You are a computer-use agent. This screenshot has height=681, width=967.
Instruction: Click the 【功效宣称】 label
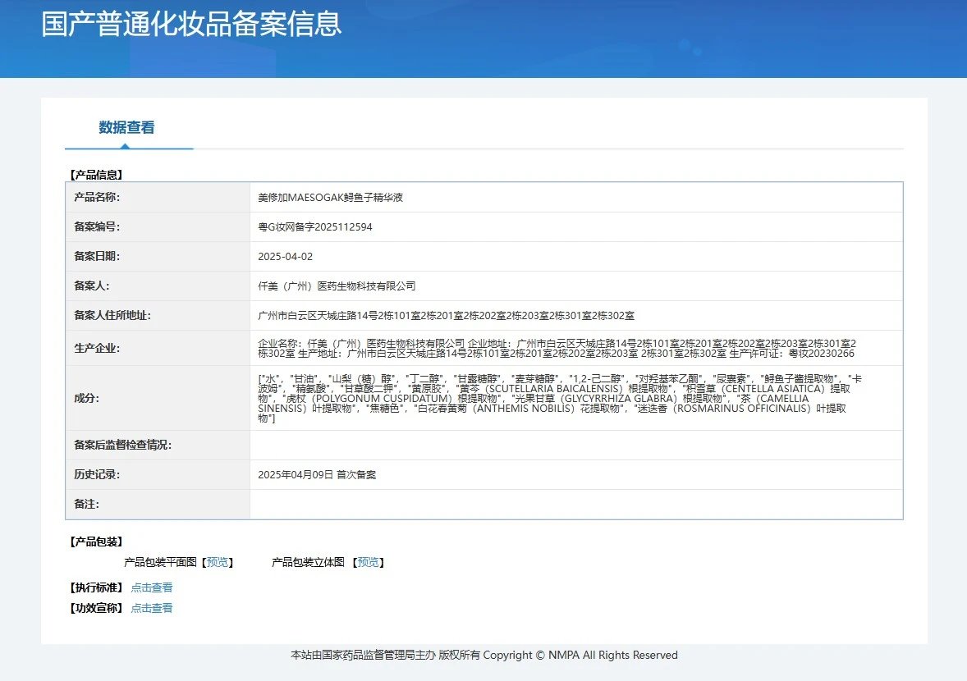(96, 608)
